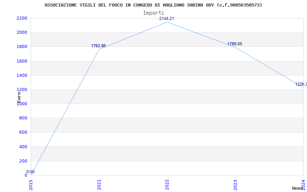Click the 1762.86 data label
307x192 pixels.
click(99, 46)
